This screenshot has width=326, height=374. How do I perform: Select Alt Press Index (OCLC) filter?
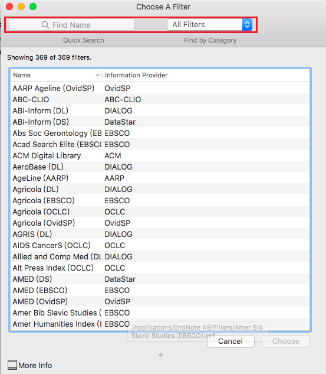pyautogui.click(x=160, y=268)
